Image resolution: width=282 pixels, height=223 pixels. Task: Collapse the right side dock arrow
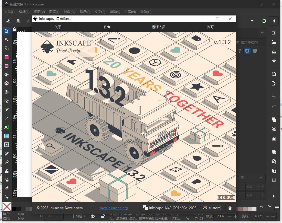[274, 21]
